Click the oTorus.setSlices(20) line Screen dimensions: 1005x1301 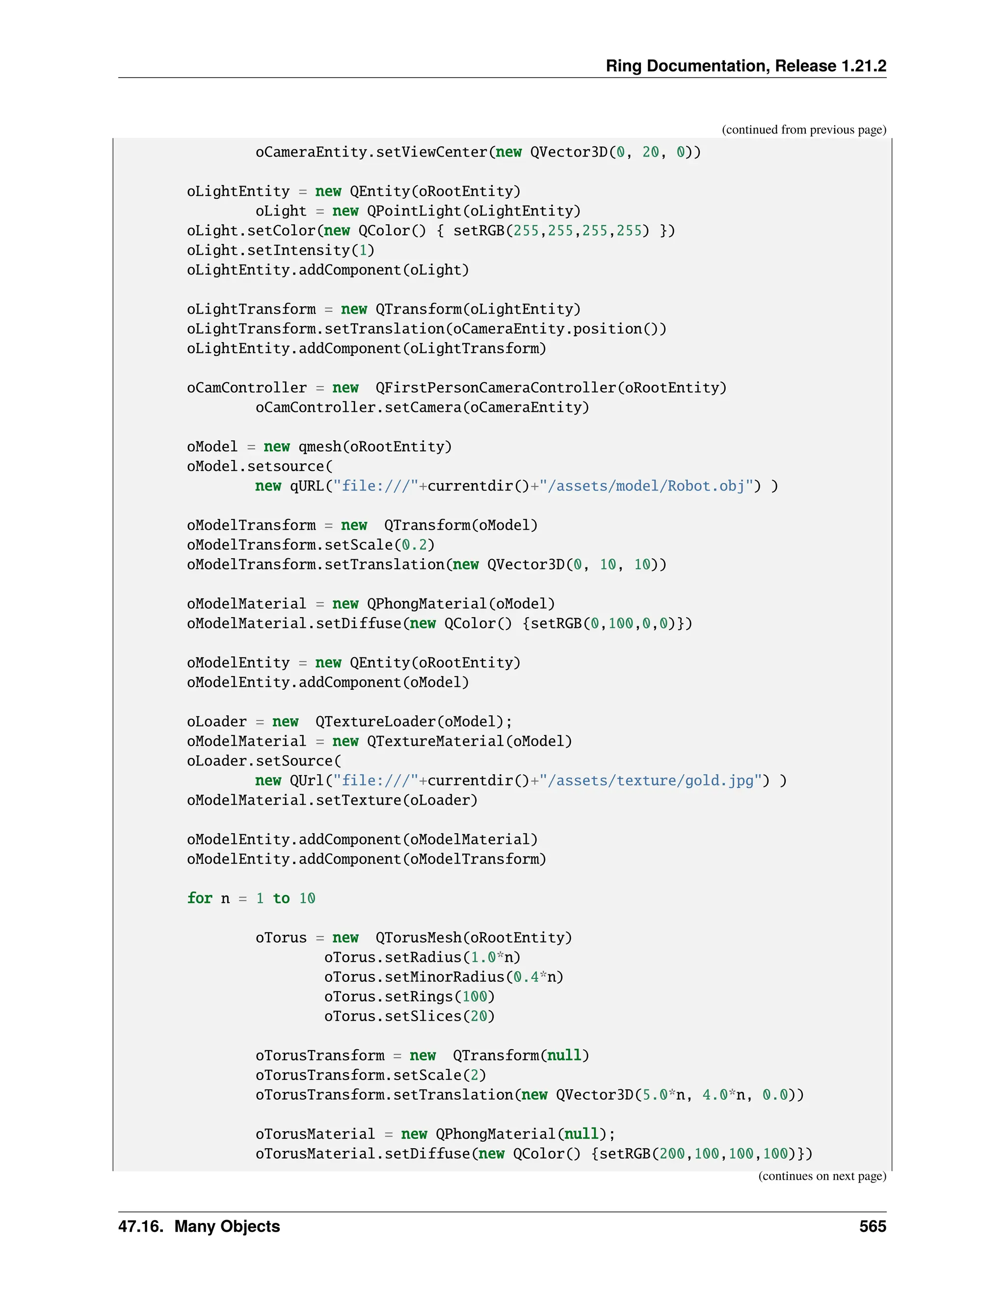tap(409, 1016)
